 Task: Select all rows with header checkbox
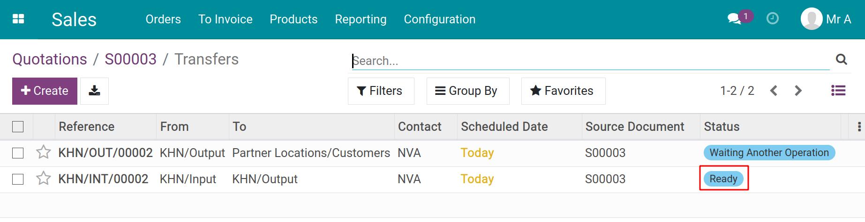[18, 127]
